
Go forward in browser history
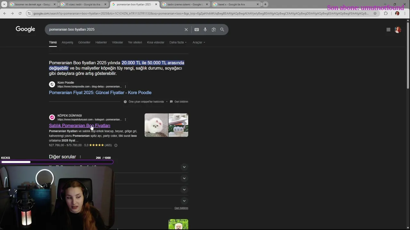[x=12, y=13]
